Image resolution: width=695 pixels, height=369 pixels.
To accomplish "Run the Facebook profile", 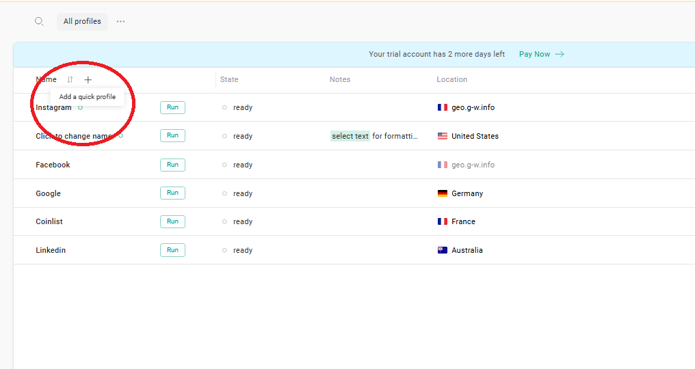I will [172, 165].
